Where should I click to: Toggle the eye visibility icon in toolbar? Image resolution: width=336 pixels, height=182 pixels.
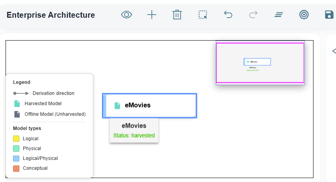(126, 15)
